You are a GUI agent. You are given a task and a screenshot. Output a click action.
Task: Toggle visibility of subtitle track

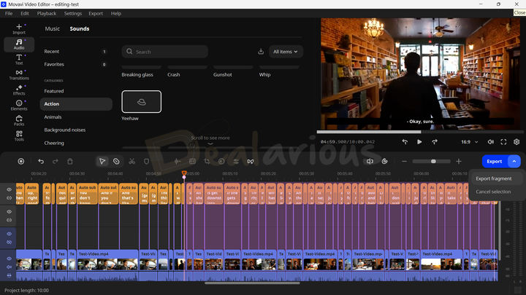coord(9,189)
